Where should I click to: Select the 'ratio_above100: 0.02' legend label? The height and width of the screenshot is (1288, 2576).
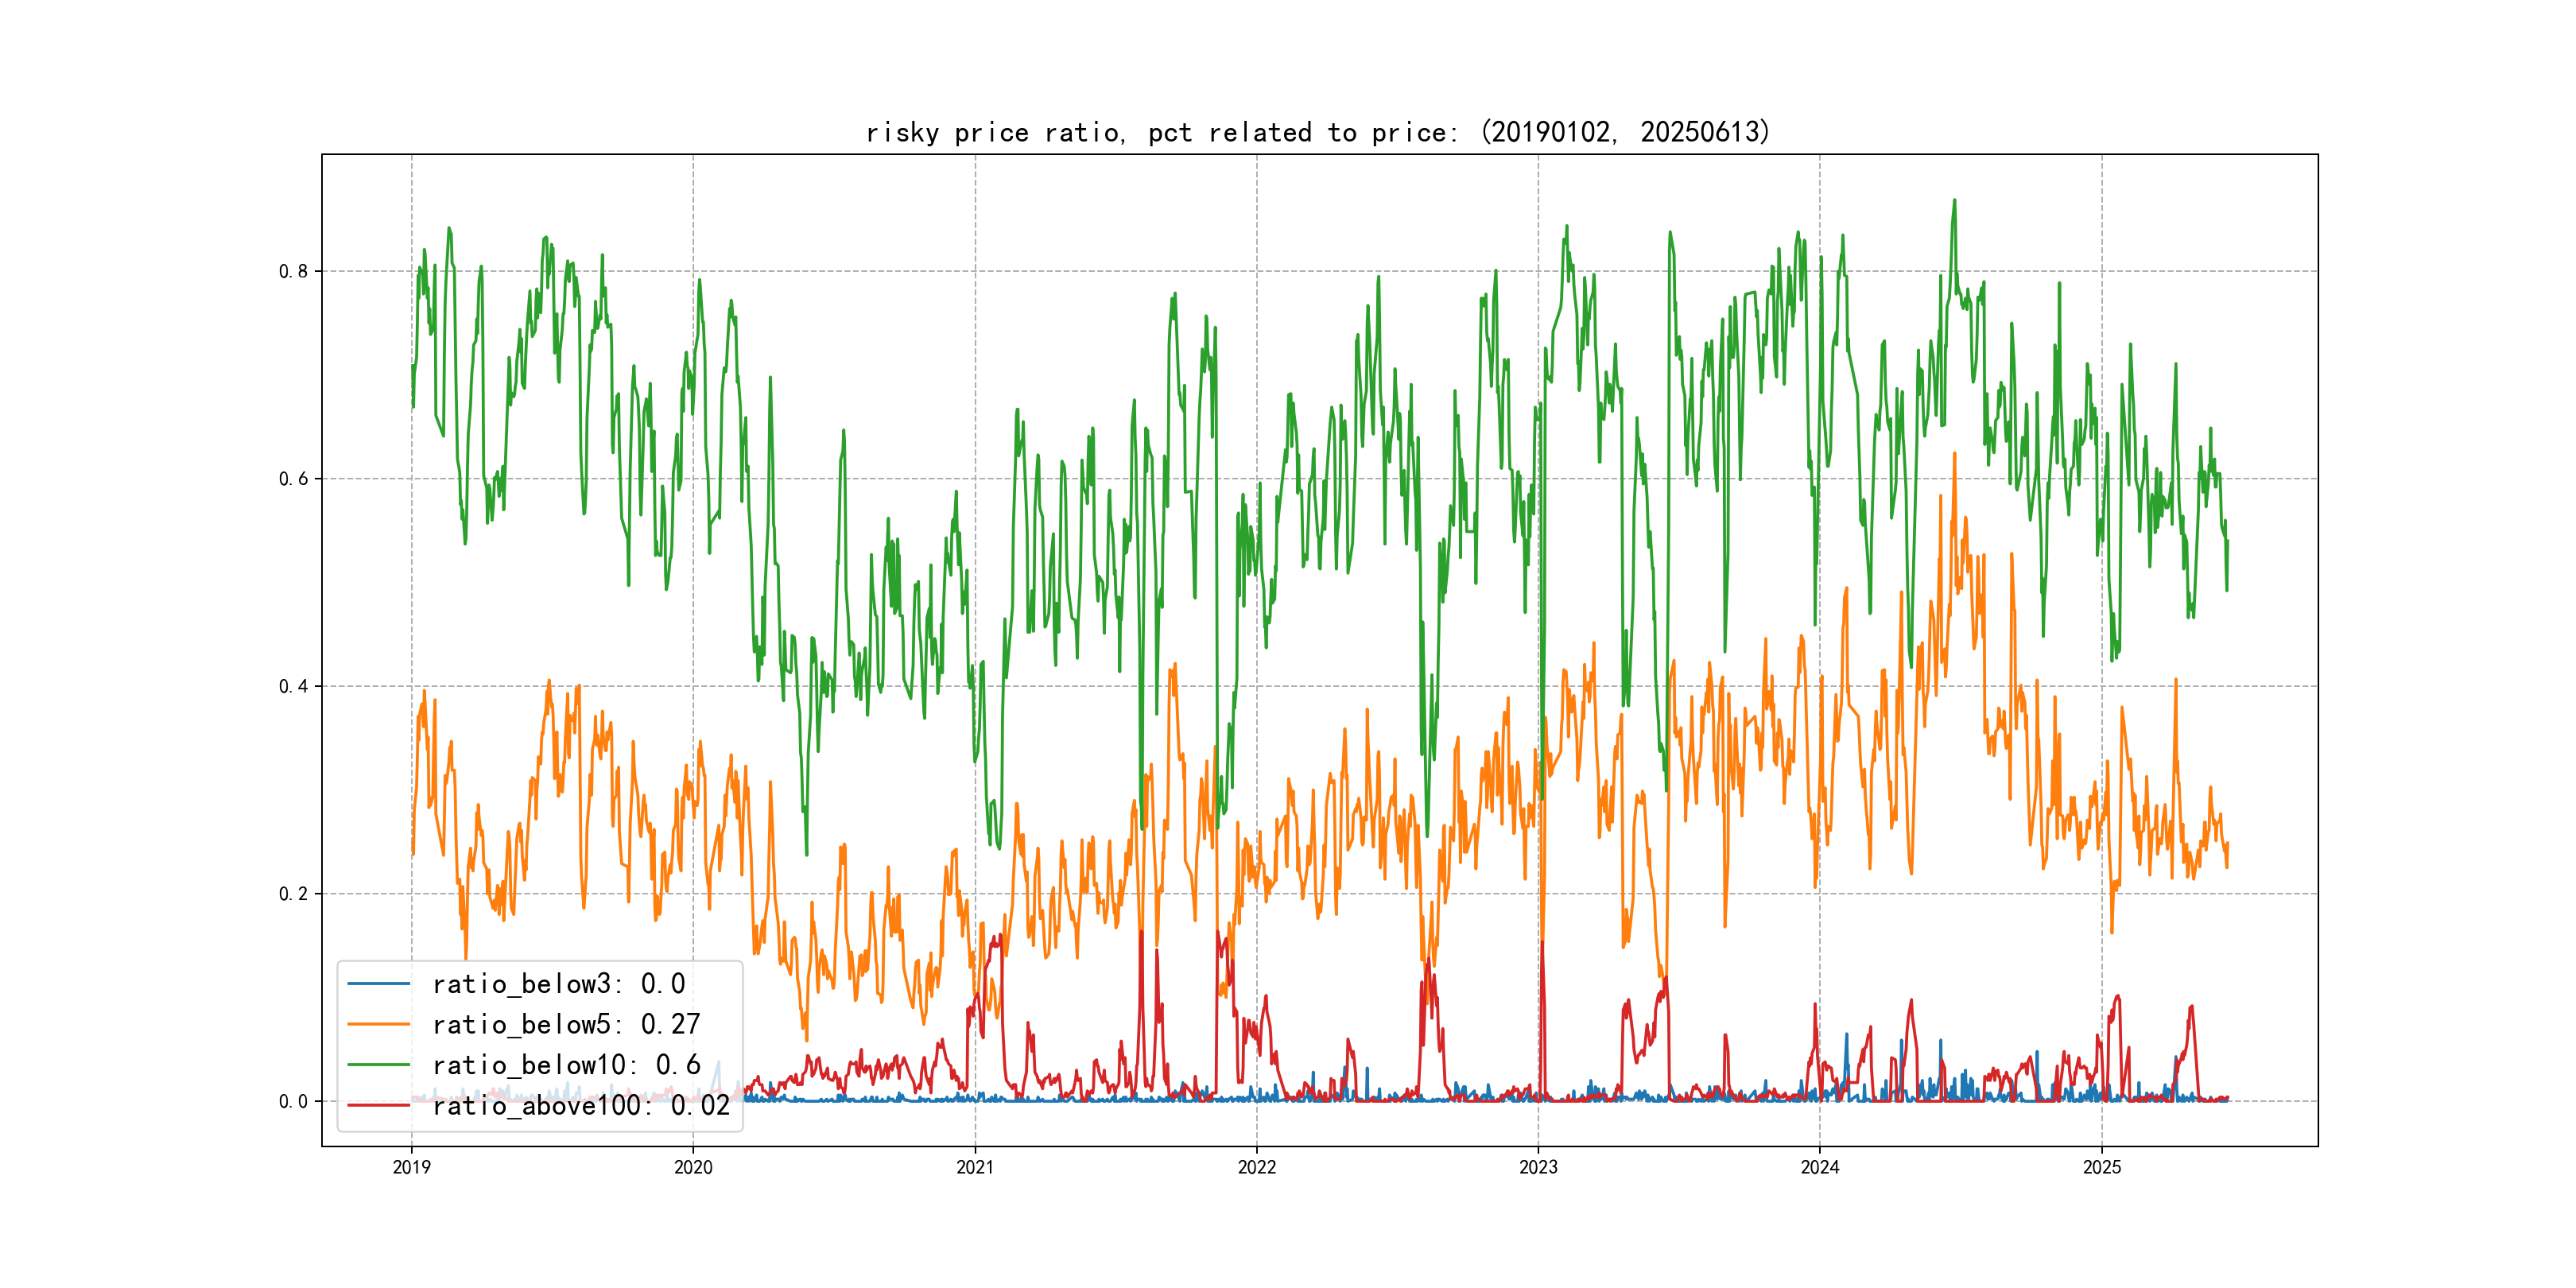point(581,1105)
